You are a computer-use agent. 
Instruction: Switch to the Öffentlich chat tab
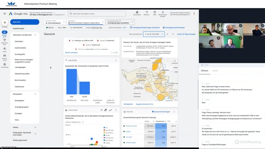(205, 71)
